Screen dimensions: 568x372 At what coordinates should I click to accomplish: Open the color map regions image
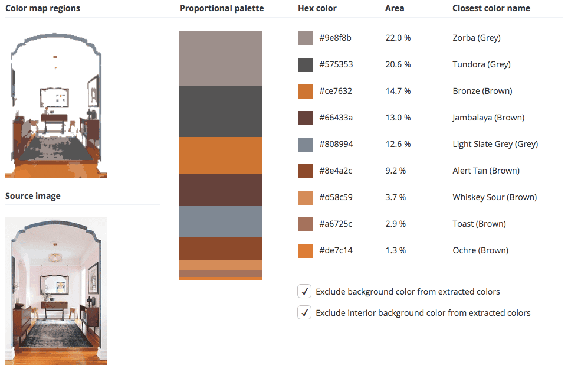(x=57, y=104)
